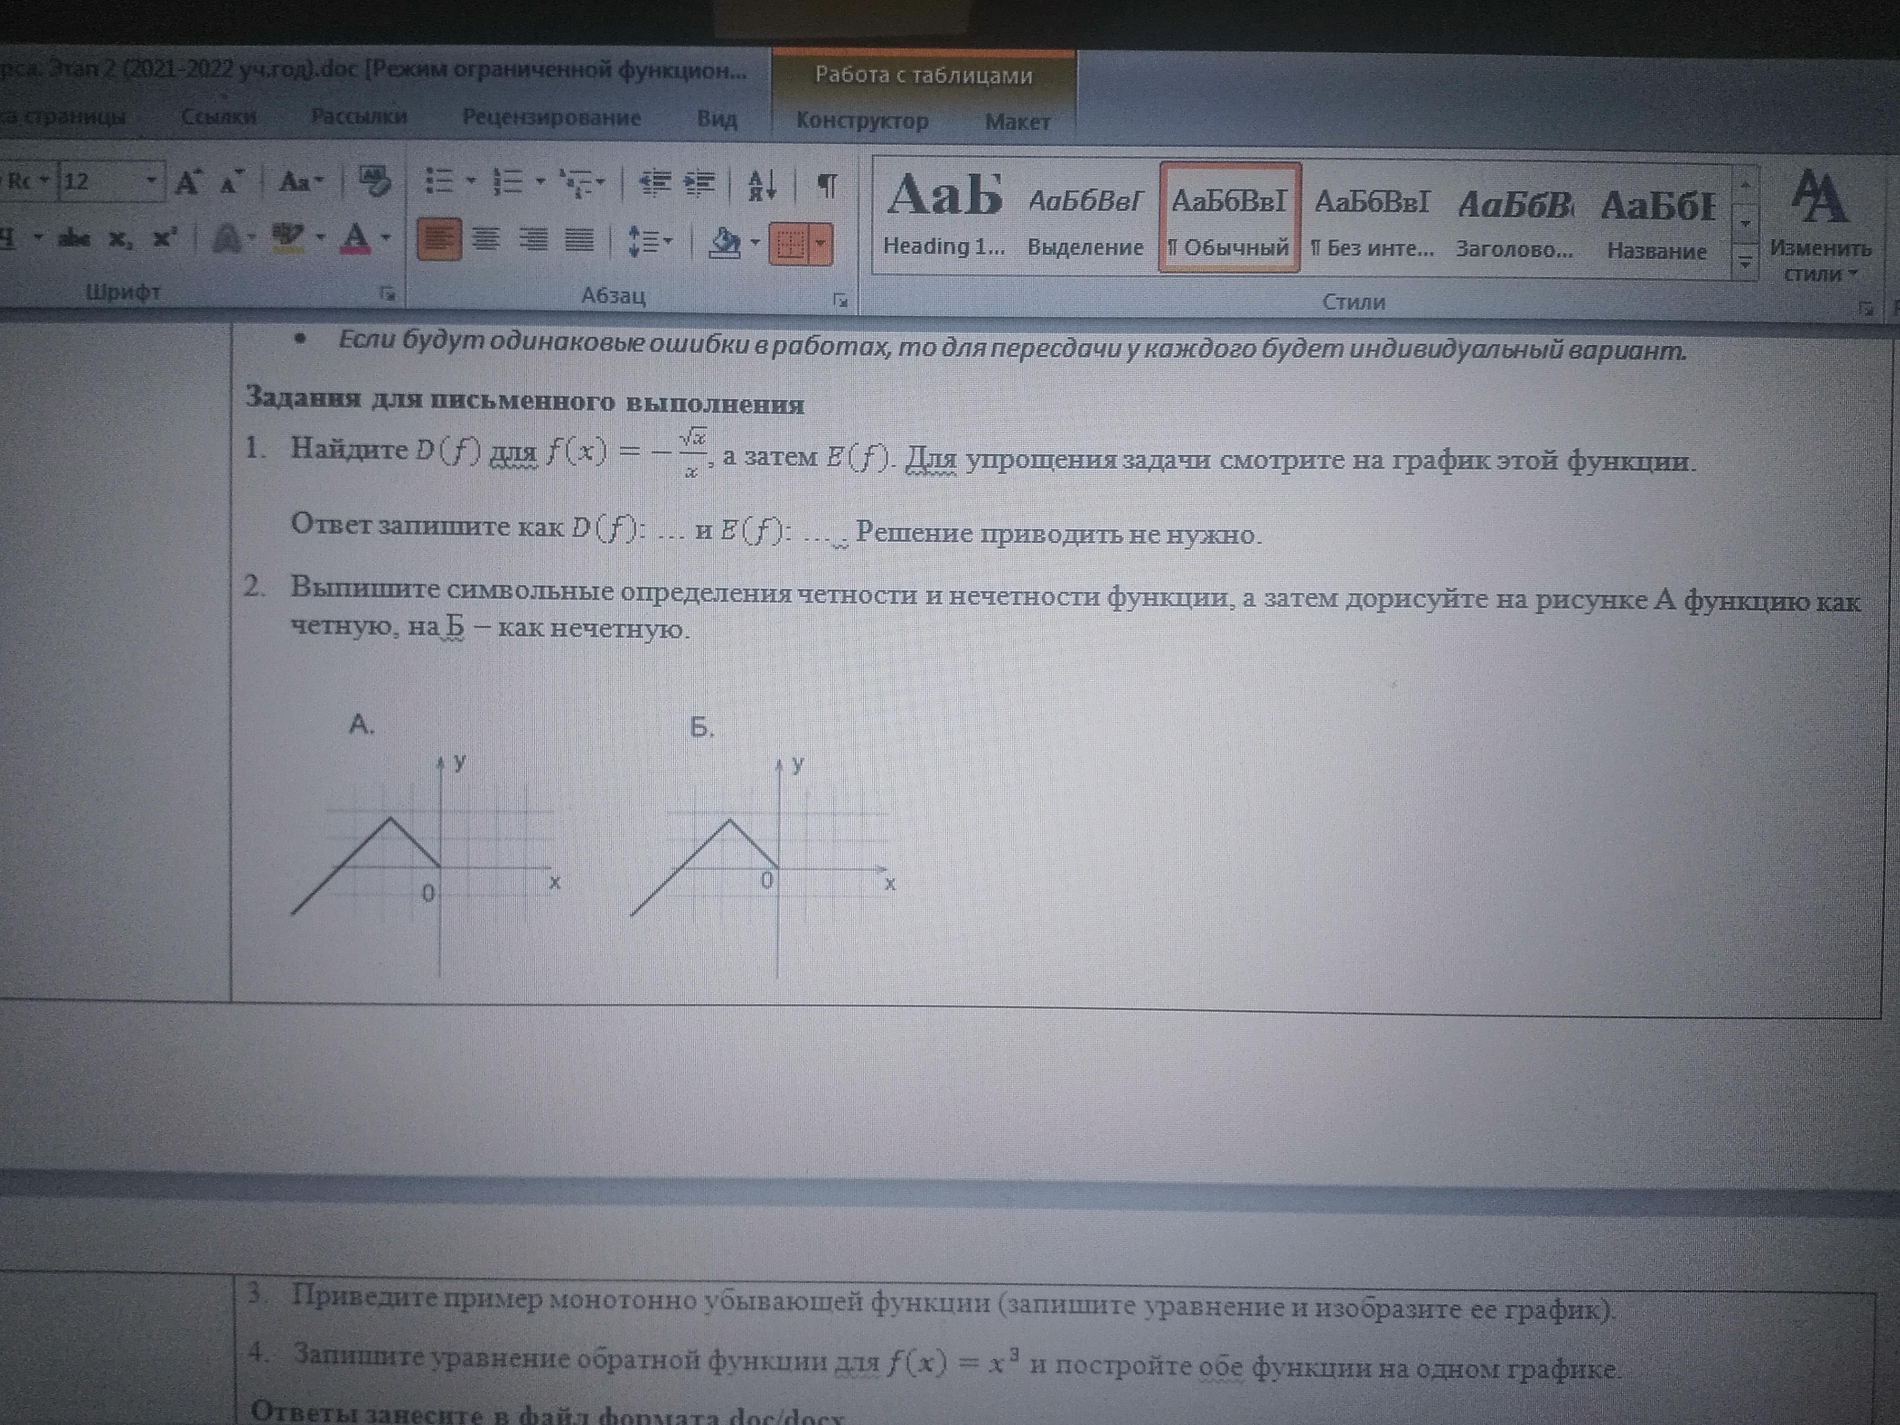Click the Sort A-Z icon

[762, 185]
